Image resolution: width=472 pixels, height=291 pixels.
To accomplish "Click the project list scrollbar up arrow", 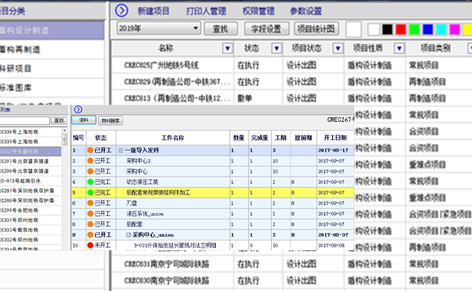I will [65, 131].
